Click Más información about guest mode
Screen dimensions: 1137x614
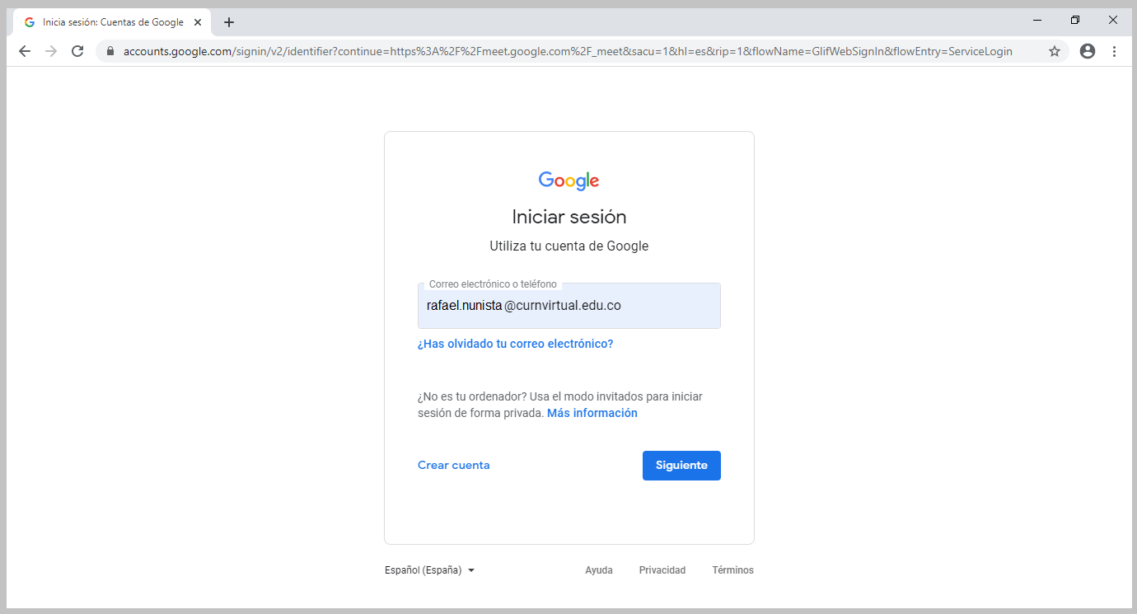(x=592, y=412)
